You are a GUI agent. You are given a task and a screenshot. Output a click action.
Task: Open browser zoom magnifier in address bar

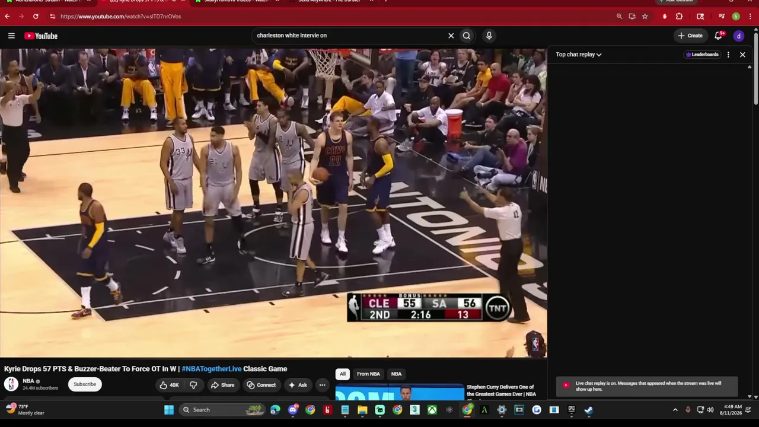[619, 17]
